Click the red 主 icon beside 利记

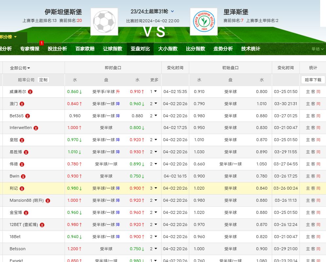[22, 189]
